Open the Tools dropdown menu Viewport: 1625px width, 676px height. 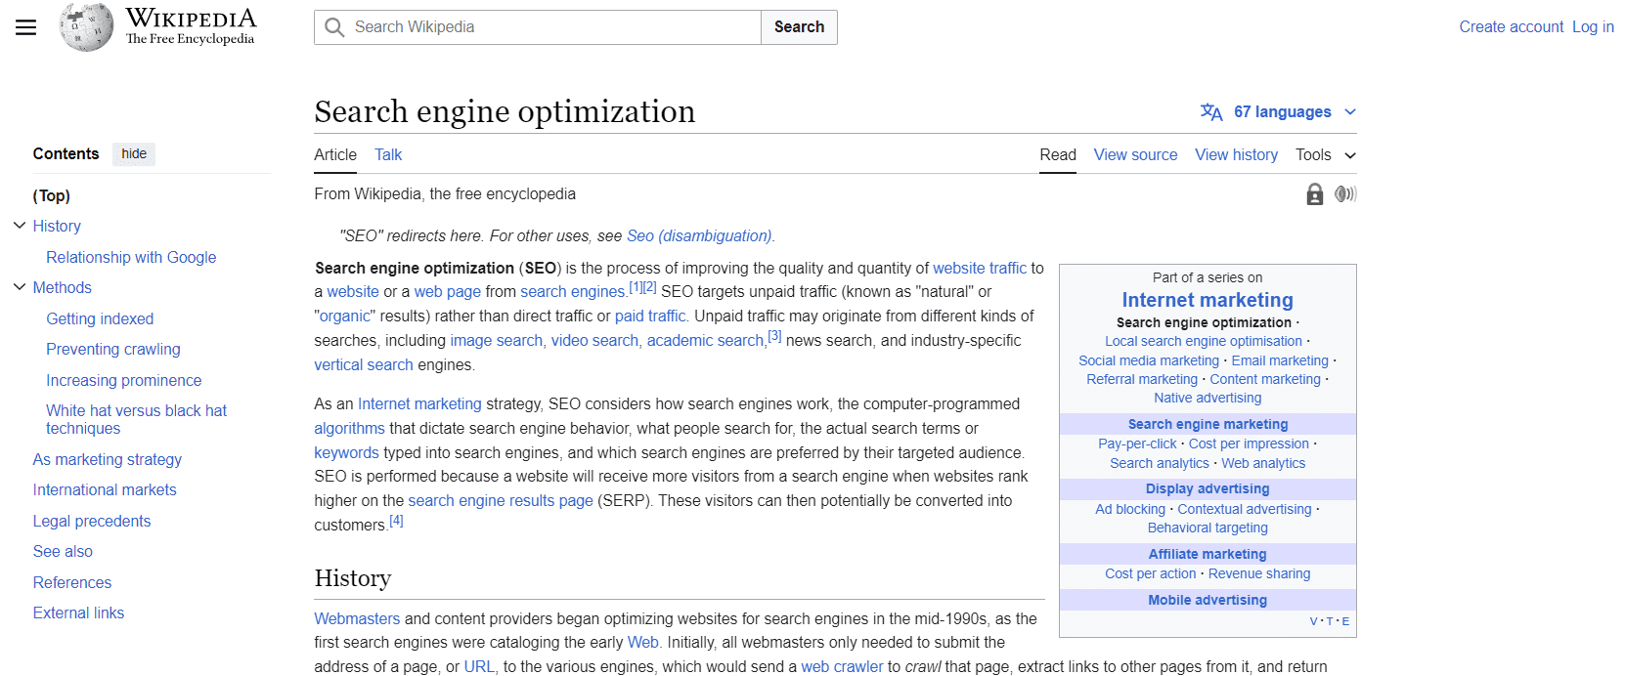(x=1326, y=154)
